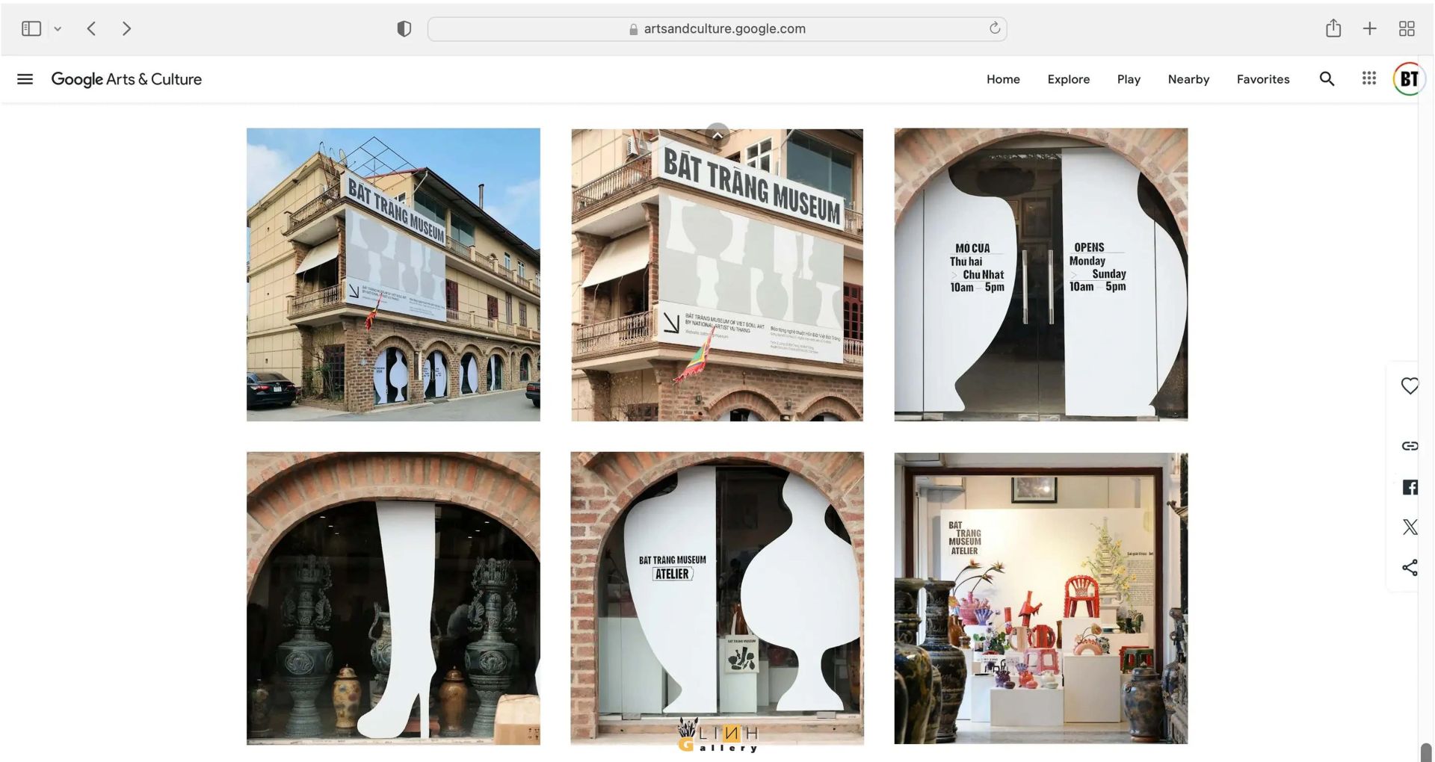Open the Play section
Image resolution: width=1435 pixels, height=762 pixels.
pos(1129,79)
